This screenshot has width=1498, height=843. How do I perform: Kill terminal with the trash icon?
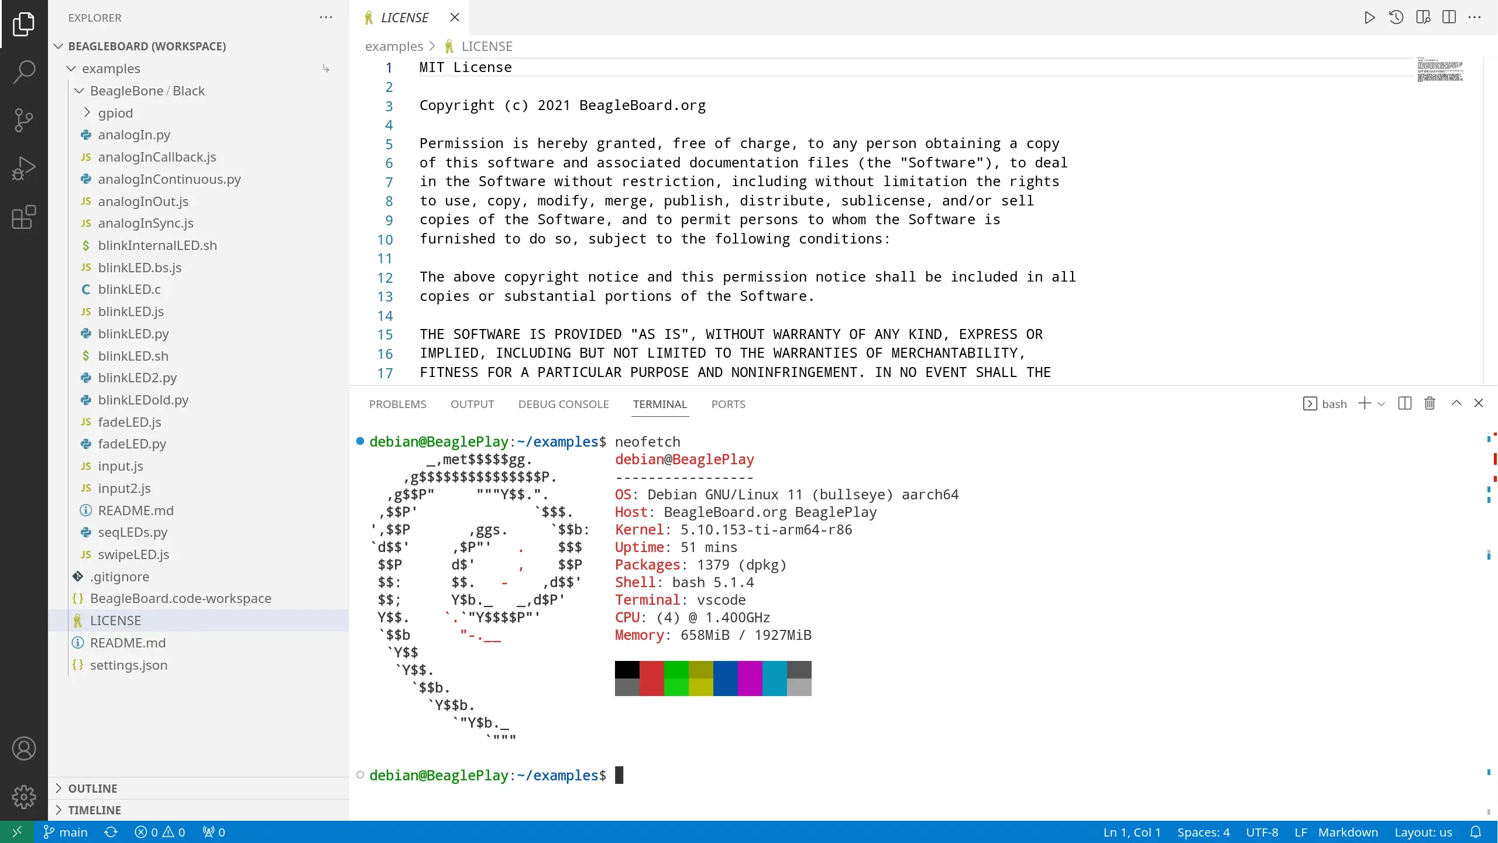(x=1430, y=403)
